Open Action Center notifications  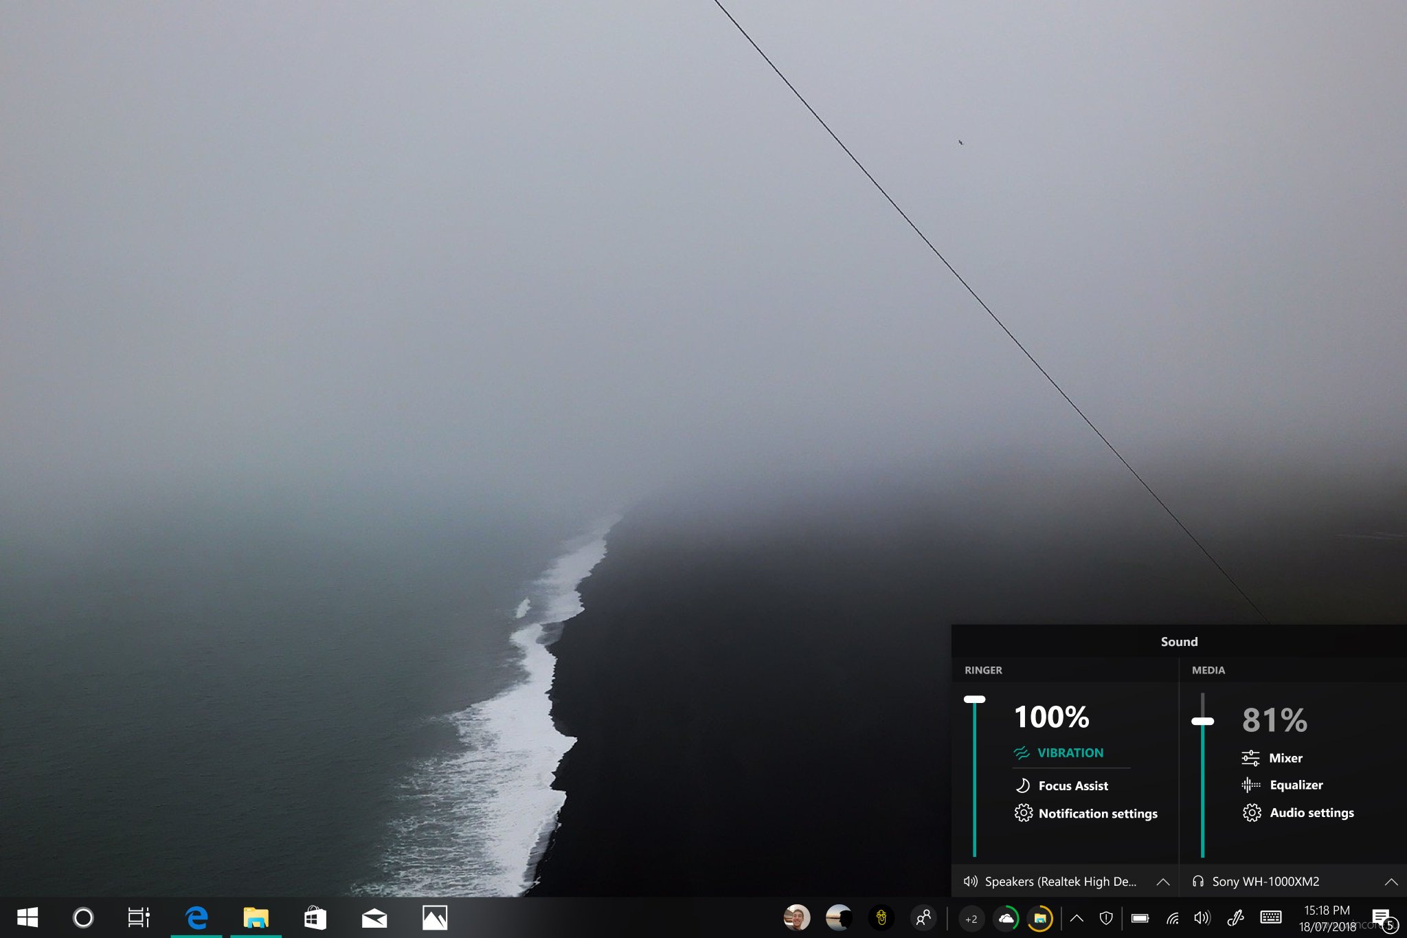(1383, 919)
